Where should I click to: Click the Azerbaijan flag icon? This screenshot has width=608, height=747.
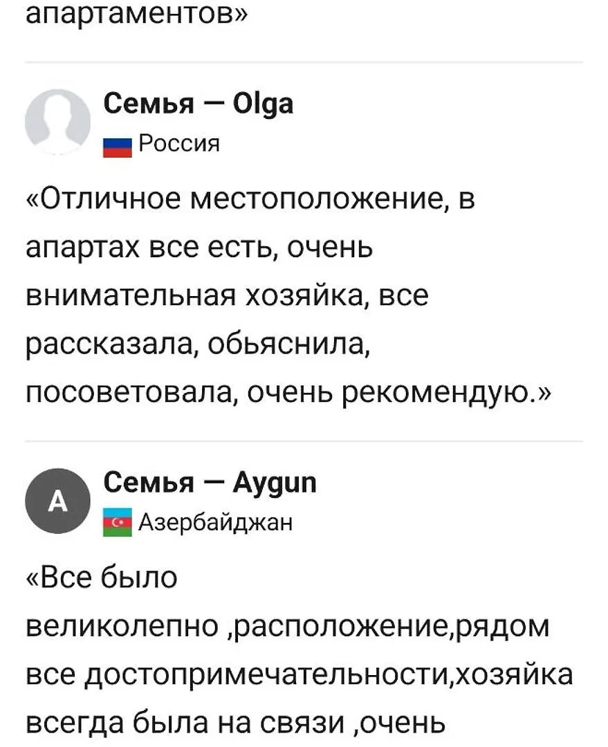117,523
